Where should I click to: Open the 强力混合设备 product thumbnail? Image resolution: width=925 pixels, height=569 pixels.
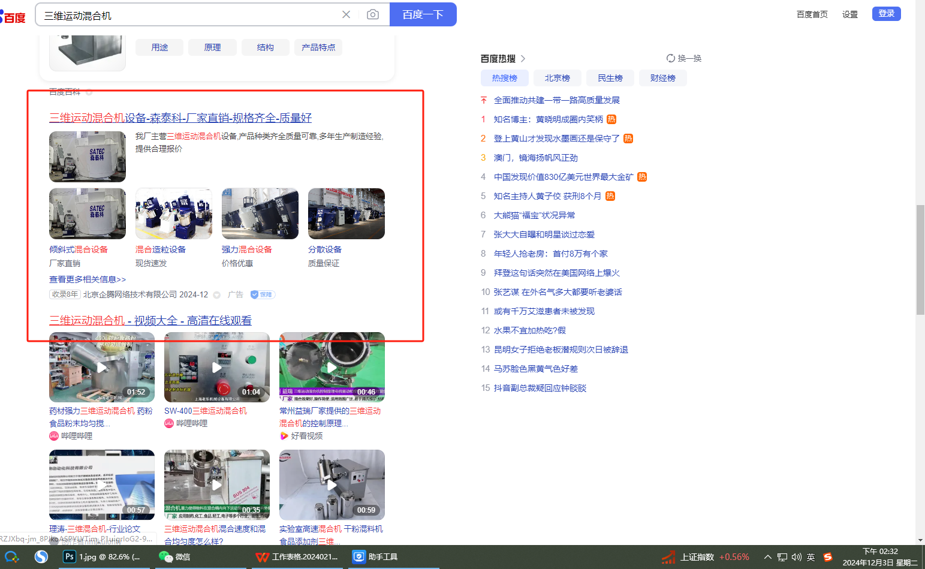click(260, 213)
